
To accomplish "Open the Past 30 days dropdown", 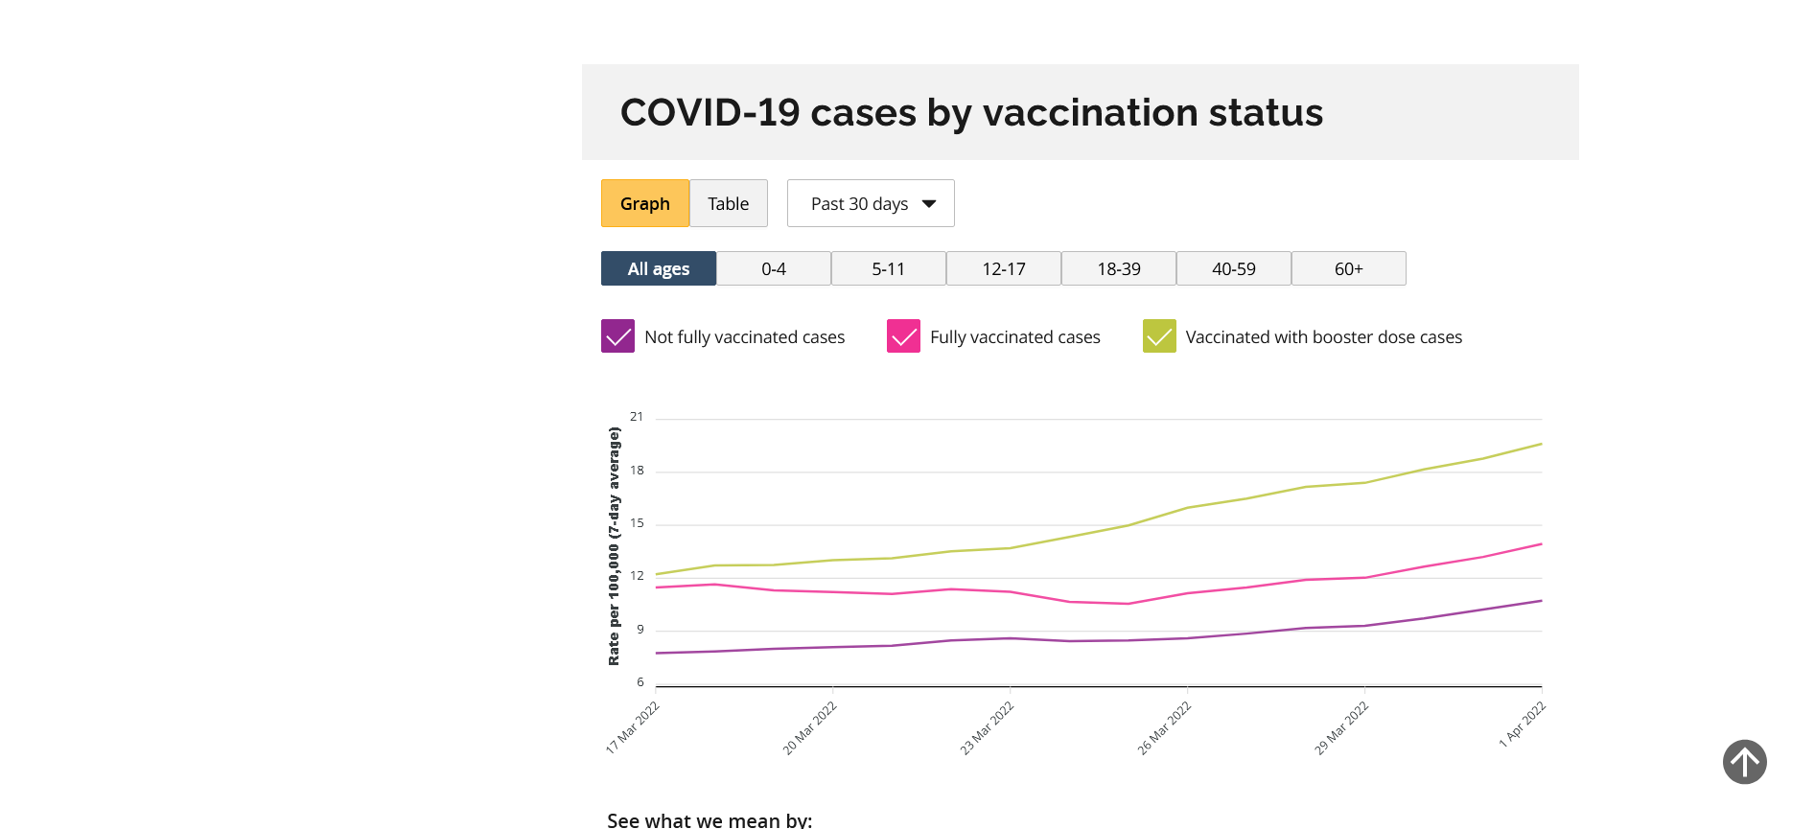I will click(871, 203).
